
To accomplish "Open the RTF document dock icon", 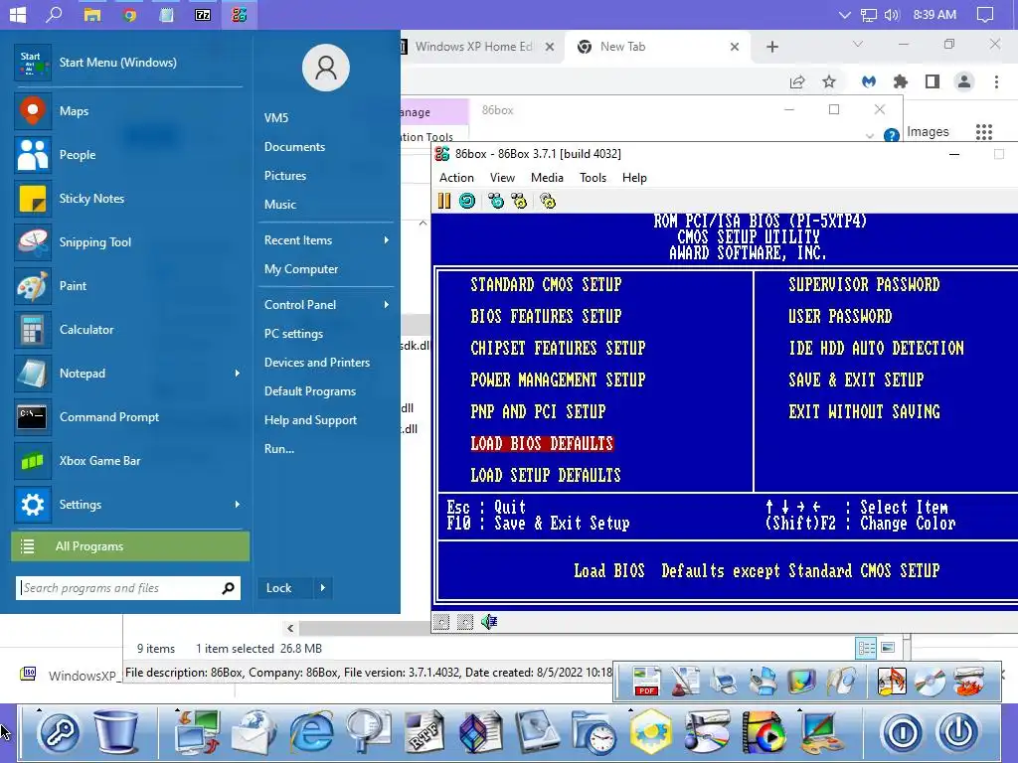I will (424, 732).
